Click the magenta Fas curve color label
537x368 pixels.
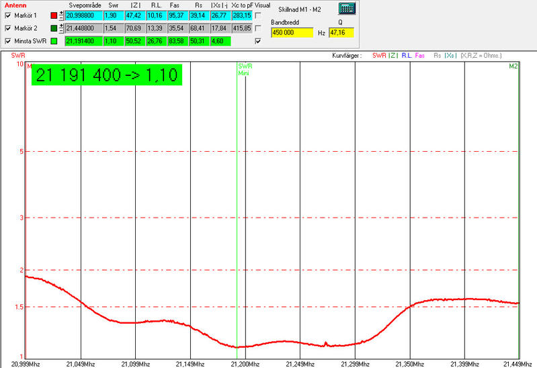(419, 56)
